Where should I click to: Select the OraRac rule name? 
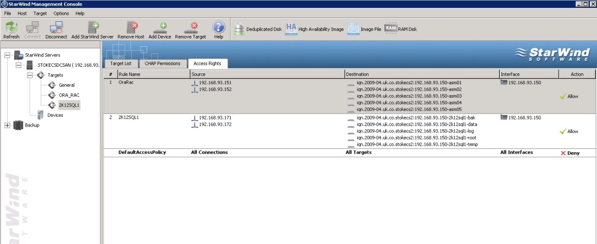coord(126,83)
